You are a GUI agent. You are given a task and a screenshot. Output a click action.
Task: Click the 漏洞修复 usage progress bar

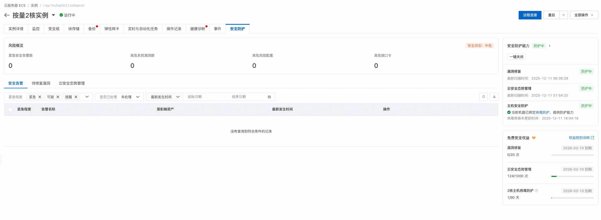572,155
